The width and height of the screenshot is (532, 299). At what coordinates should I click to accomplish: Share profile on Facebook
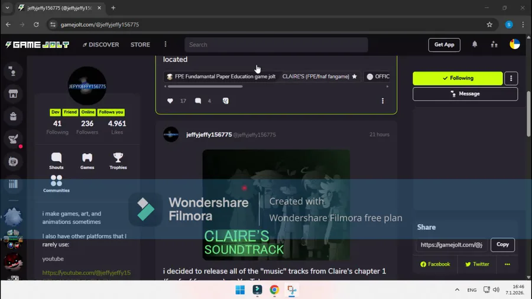click(x=435, y=264)
